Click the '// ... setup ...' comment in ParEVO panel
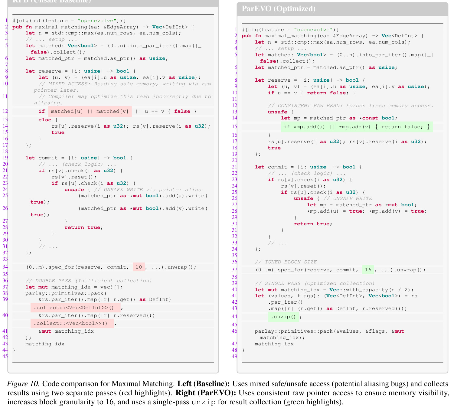 coord(281,48)
